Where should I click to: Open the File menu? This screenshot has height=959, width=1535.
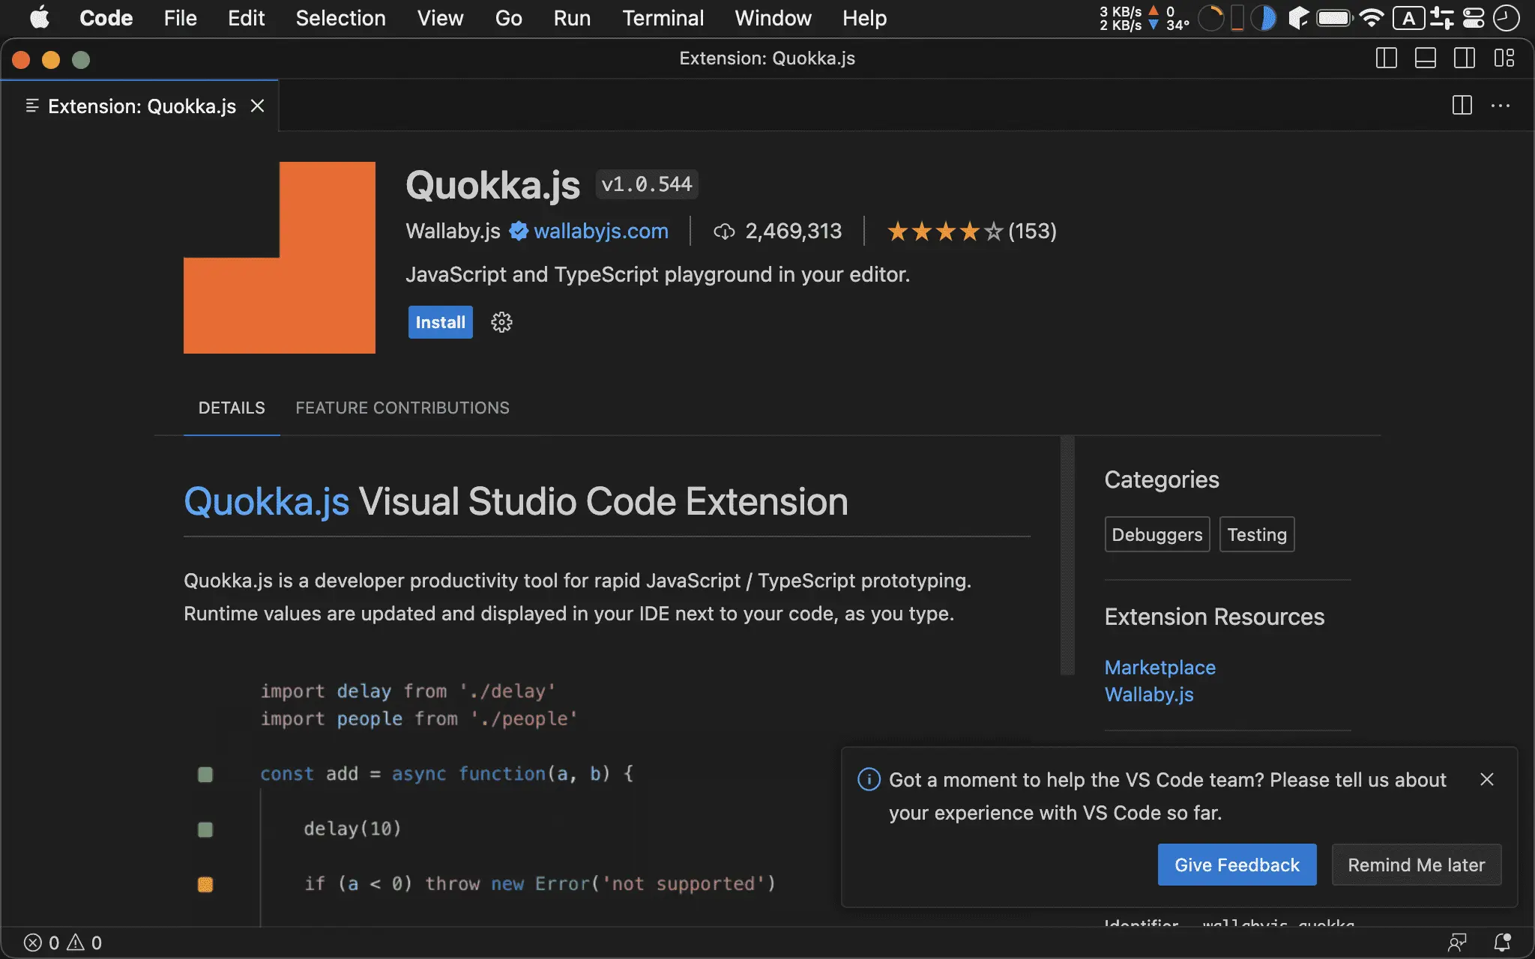pos(180,18)
